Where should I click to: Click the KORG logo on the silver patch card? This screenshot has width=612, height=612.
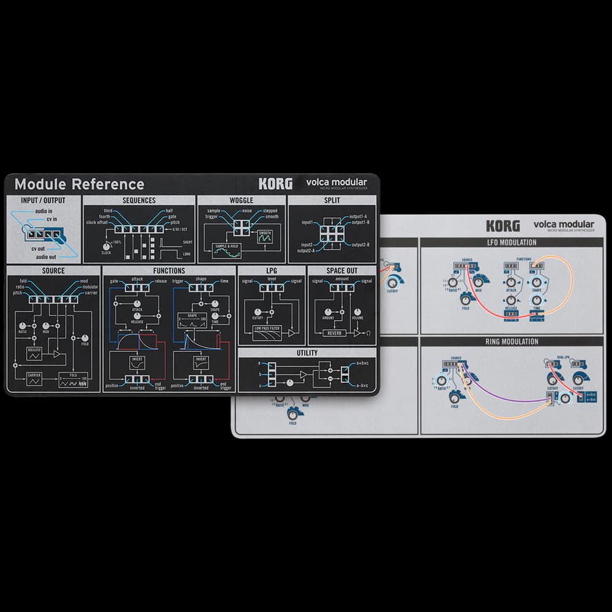point(503,226)
